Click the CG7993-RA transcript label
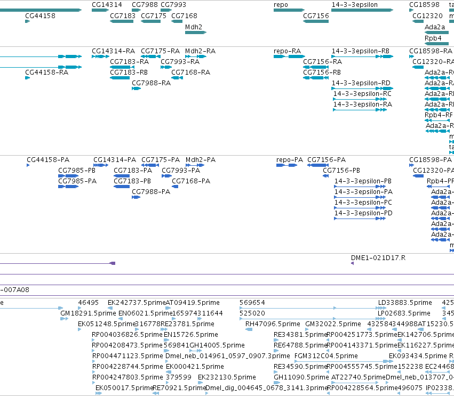 [180, 62]
